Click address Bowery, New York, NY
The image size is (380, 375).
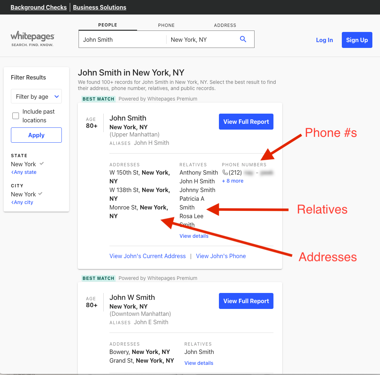click(x=140, y=352)
